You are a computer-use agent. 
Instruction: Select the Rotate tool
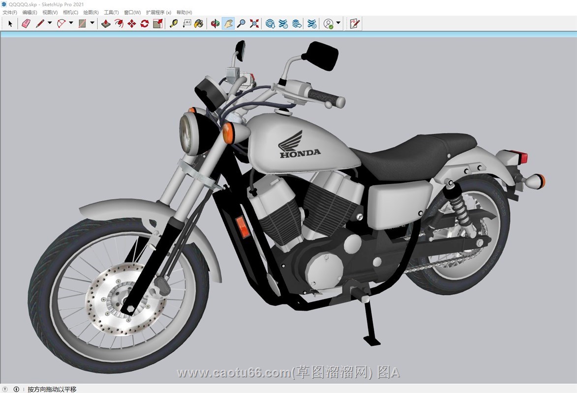(x=144, y=23)
